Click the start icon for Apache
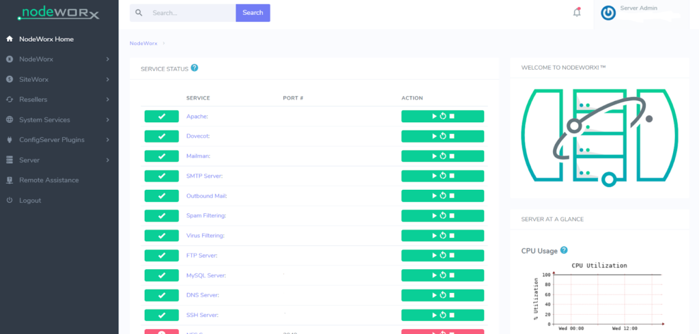 (434, 116)
